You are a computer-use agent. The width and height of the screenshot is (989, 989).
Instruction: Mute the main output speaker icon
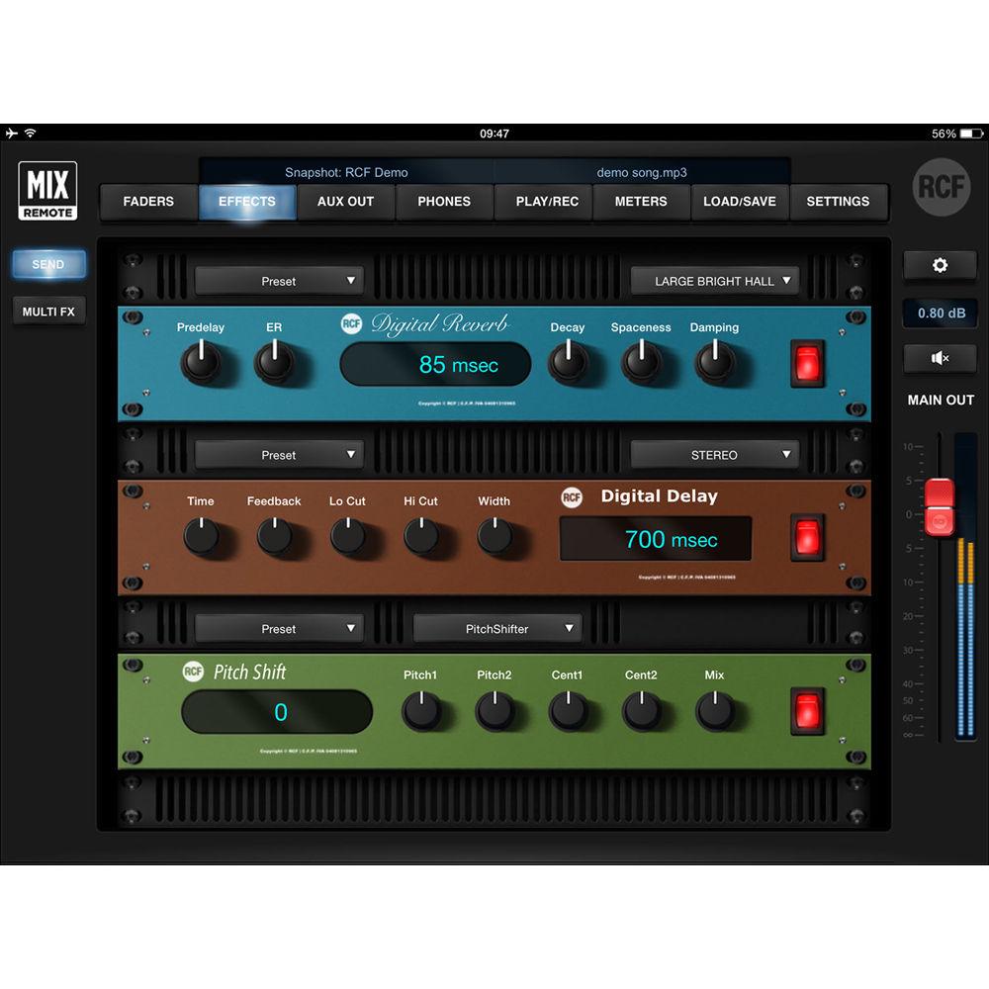click(x=940, y=358)
